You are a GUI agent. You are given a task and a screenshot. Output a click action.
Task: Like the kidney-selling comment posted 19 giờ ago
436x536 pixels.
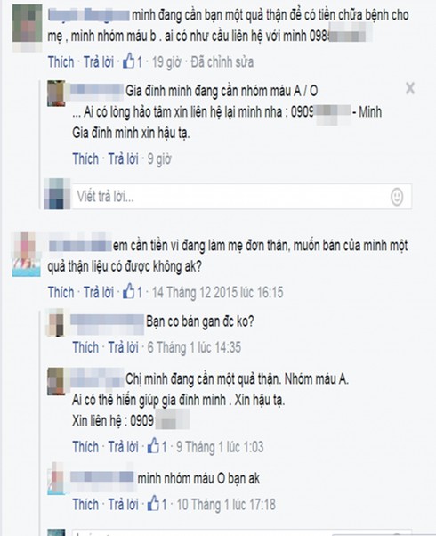click(x=61, y=61)
